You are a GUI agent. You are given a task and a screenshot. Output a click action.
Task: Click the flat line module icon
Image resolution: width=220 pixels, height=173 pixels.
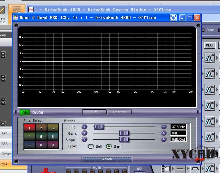180,168
